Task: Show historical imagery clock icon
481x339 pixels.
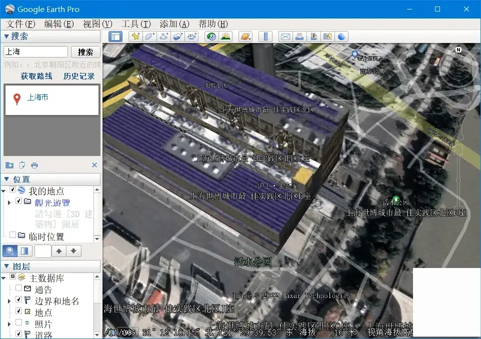Action: pyautogui.click(x=211, y=36)
